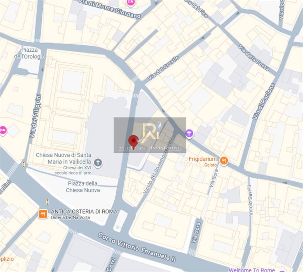Select Via del Corallo street label
The width and height of the screenshot is (303, 272).
click(163, 68)
